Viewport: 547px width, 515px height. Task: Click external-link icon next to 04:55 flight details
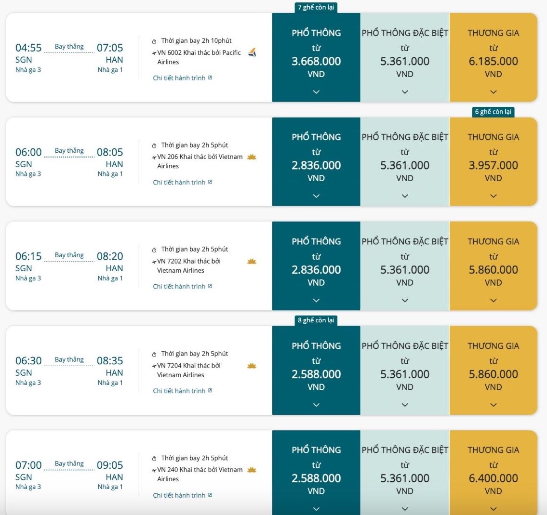pyautogui.click(x=210, y=78)
